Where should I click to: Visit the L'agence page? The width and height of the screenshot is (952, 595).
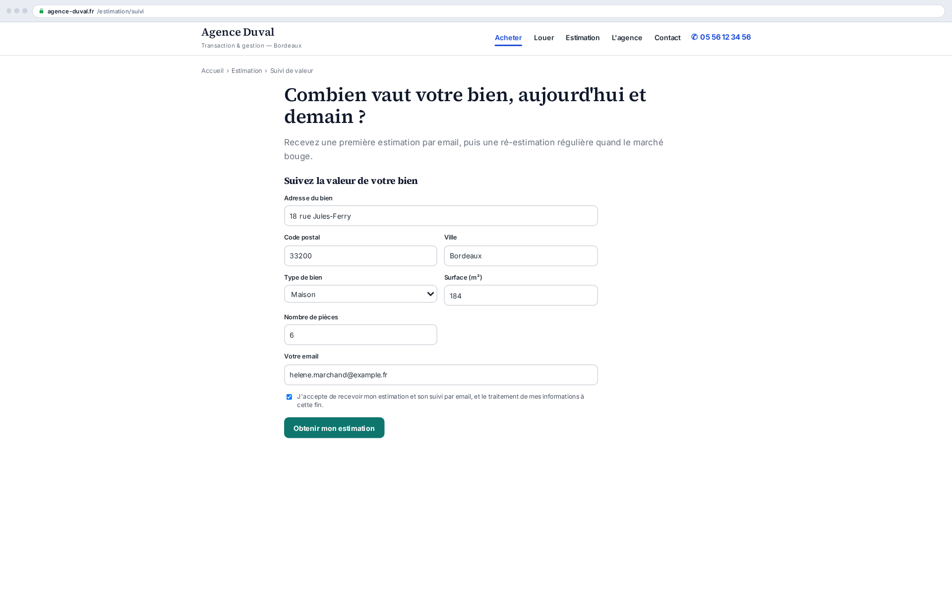[627, 38]
